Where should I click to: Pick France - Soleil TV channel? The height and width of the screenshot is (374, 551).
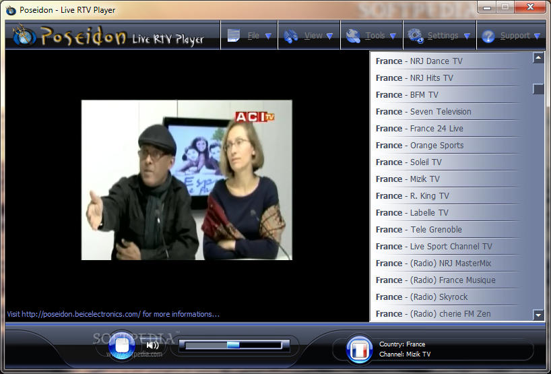pos(449,162)
